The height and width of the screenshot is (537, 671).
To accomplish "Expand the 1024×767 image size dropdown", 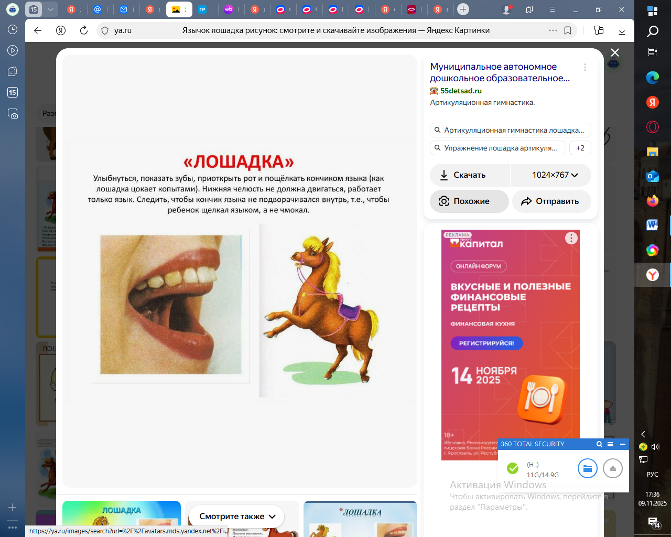I will [555, 175].
